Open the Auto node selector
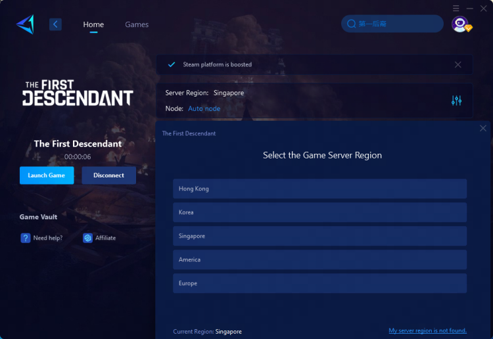This screenshot has width=493, height=339. (204, 108)
